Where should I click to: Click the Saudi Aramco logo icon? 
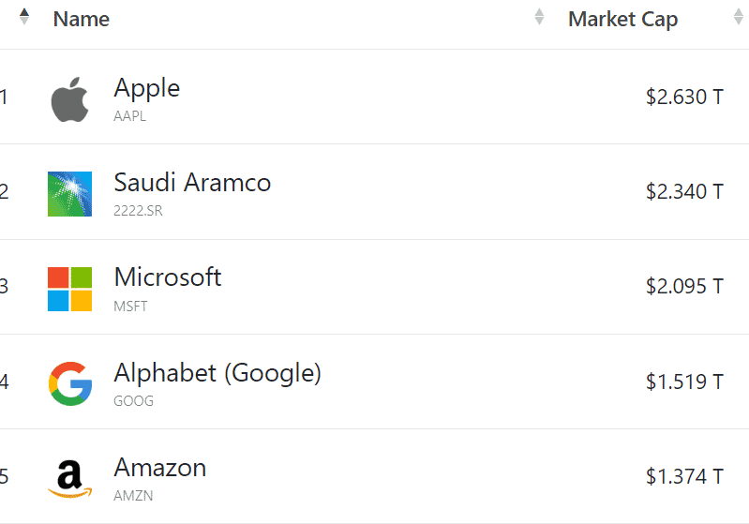[69, 194]
